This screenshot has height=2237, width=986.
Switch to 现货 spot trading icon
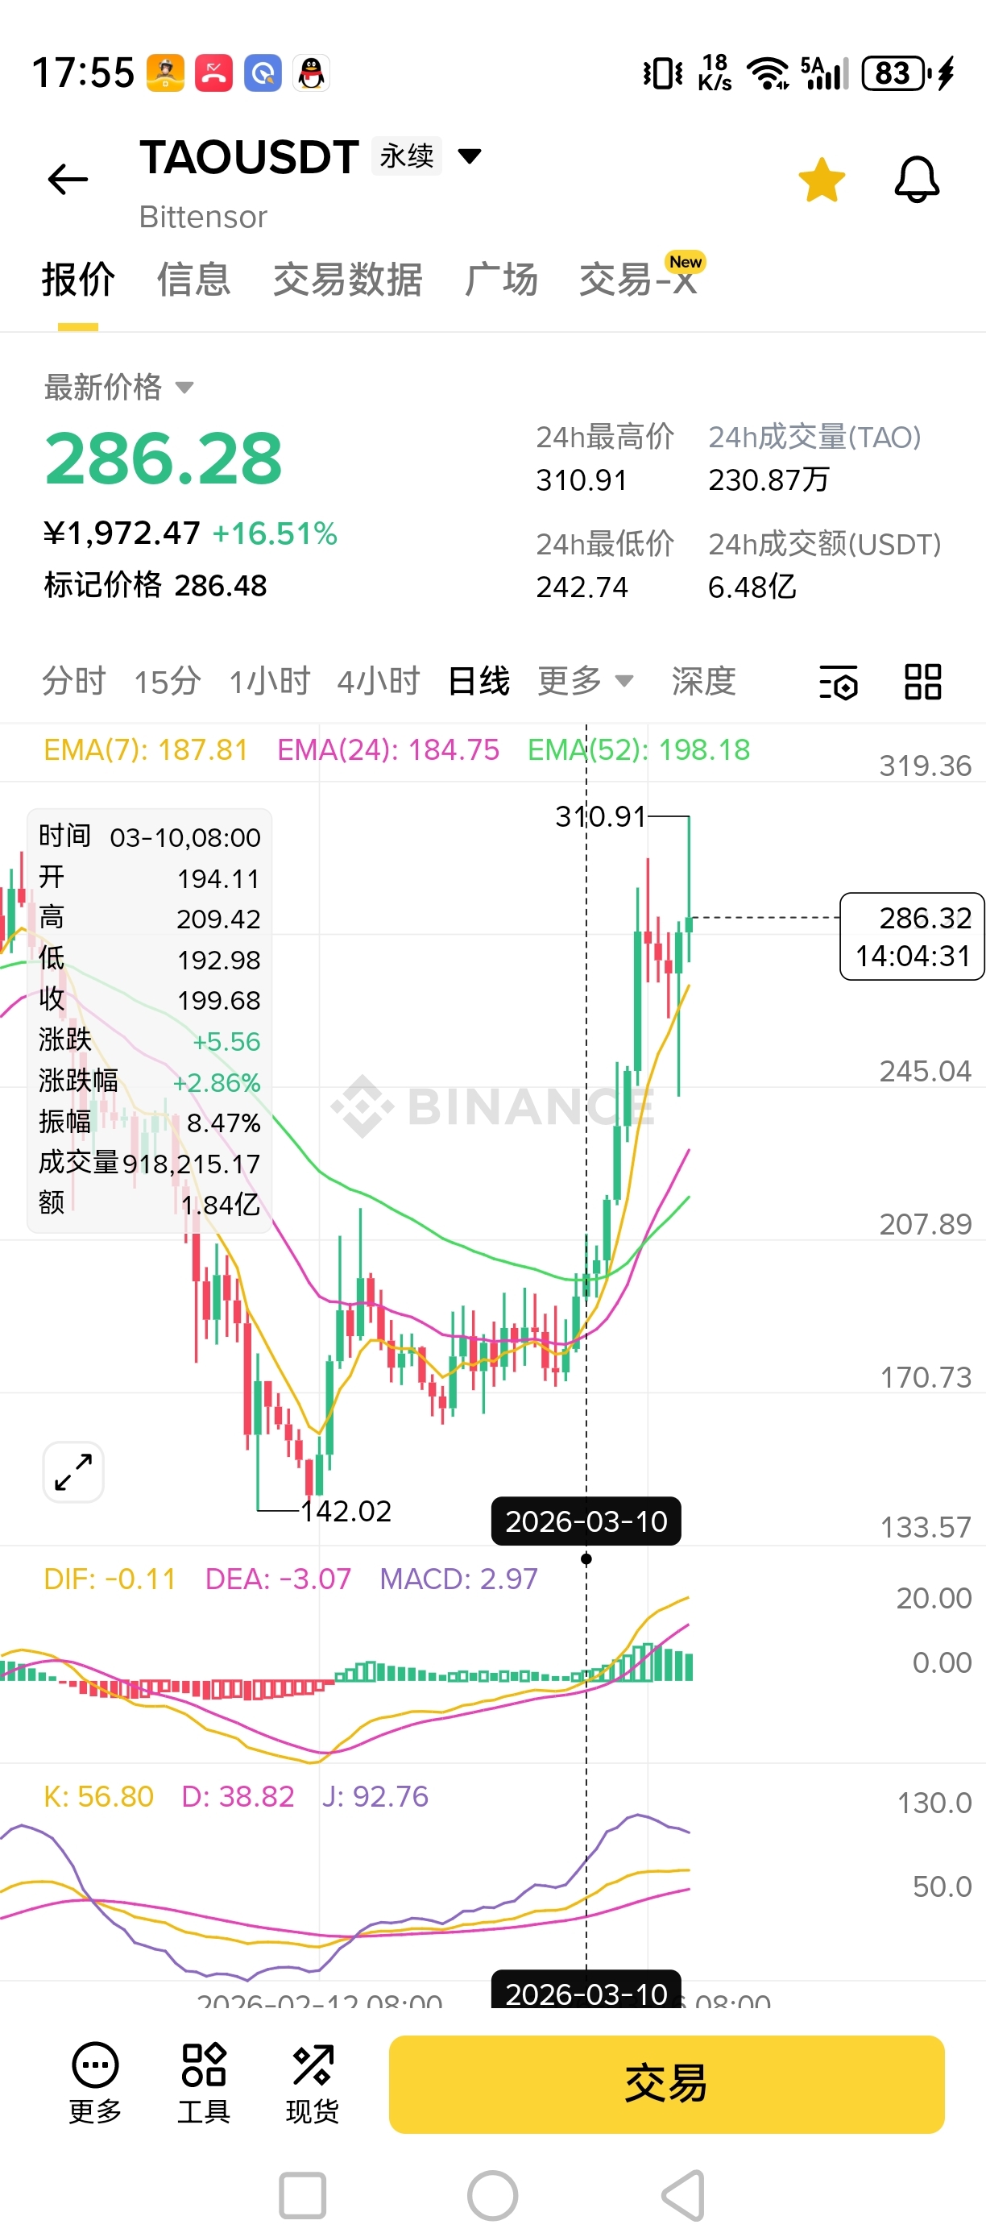pyautogui.click(x=313, y=2083)
